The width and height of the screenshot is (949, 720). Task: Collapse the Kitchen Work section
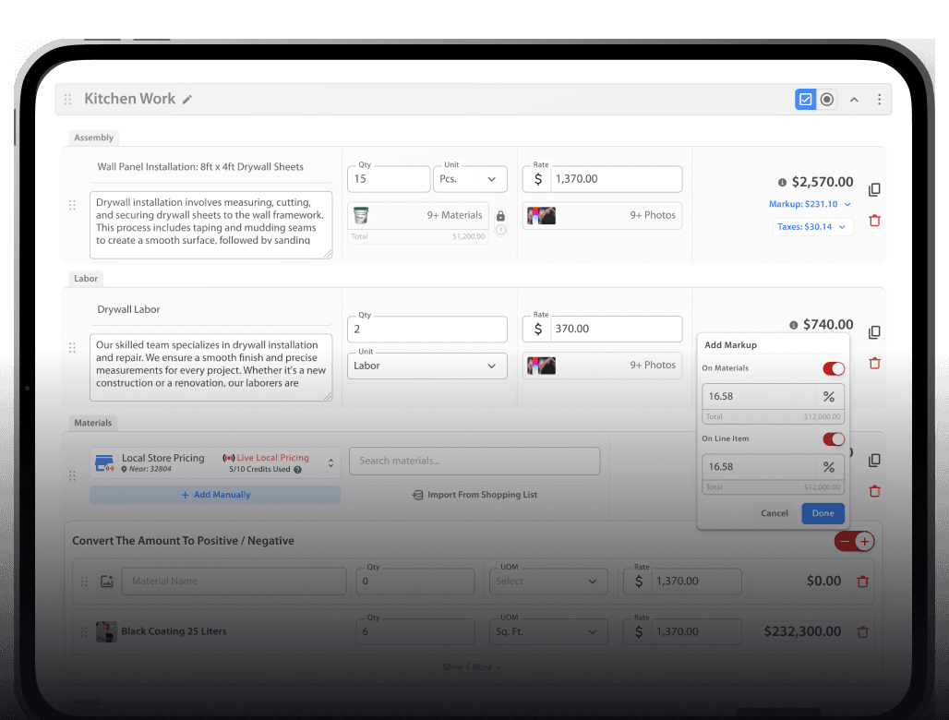pos(854,100)
